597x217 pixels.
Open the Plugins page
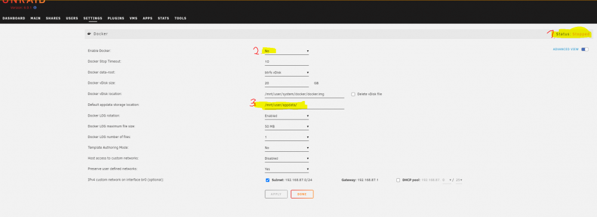pyautogui.click(x=116, y=19)
